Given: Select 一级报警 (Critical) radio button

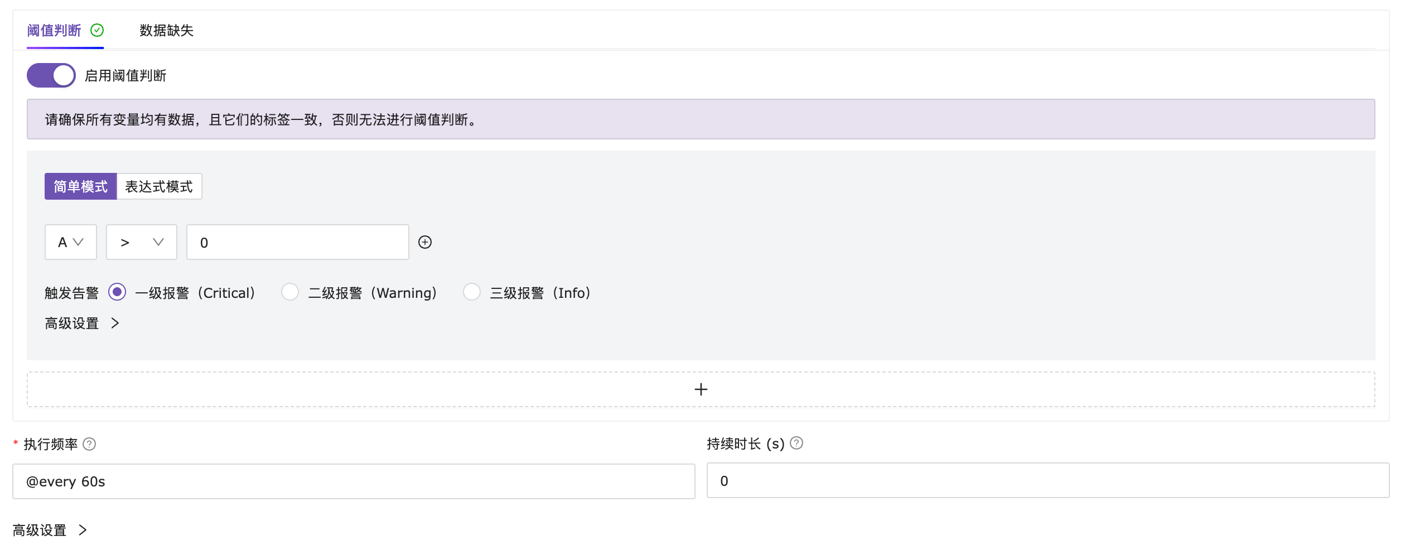Looking at the screenshot, I should point(117,292).
